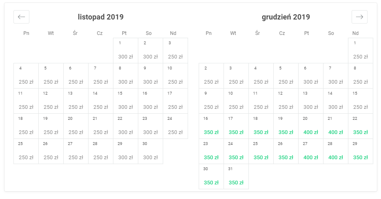Image resolution: width=381 pixels, height=199 pixels.
Task: Click the grudzień 2019 month title
Action: (286, 17)
